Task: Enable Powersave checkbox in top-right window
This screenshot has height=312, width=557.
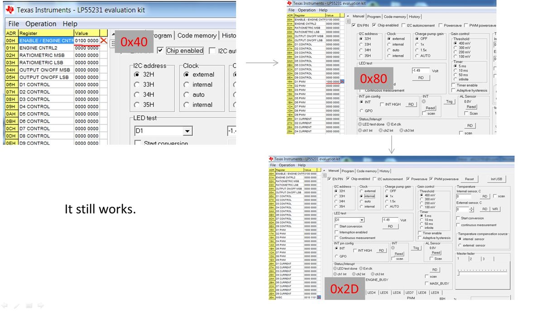Action: [x=441, y=25]
